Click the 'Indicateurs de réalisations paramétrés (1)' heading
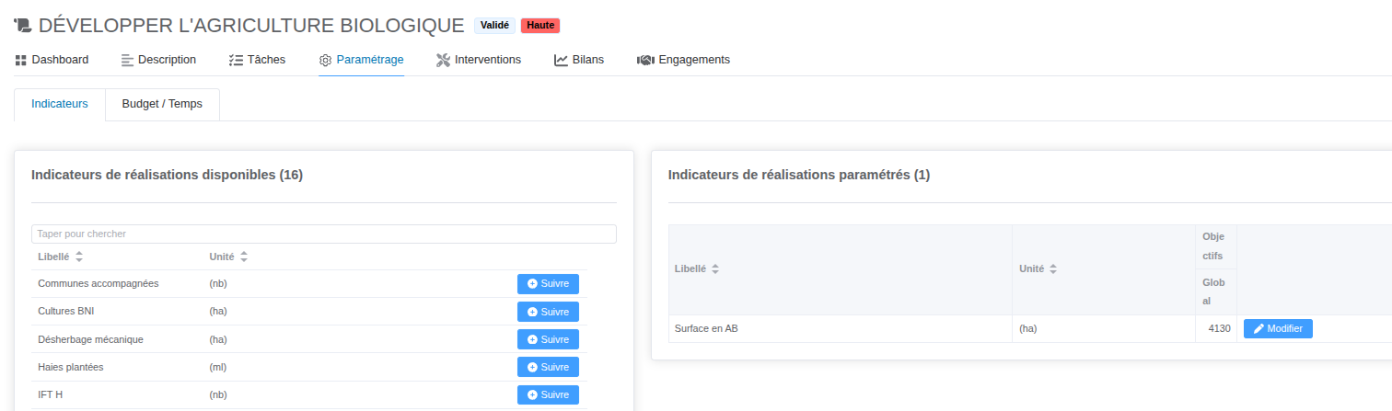This screenshot has width=1392, height=411. (x=799, y=175)
